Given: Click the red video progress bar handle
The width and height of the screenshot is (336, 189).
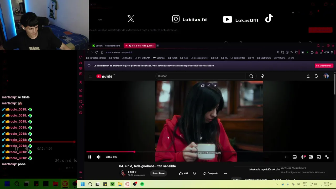Looking at the screenshot, I should click(134, 152).
